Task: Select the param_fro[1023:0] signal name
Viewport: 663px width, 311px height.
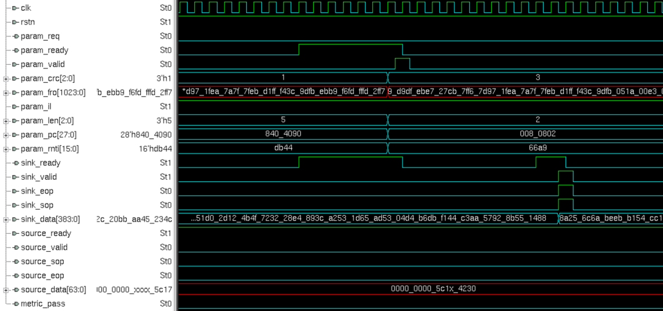Action: [x=53, y=92]
